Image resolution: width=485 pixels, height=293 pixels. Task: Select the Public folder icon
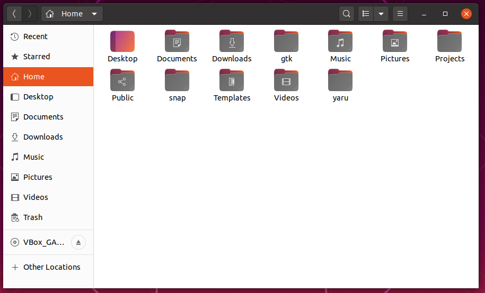pos(122,80)
